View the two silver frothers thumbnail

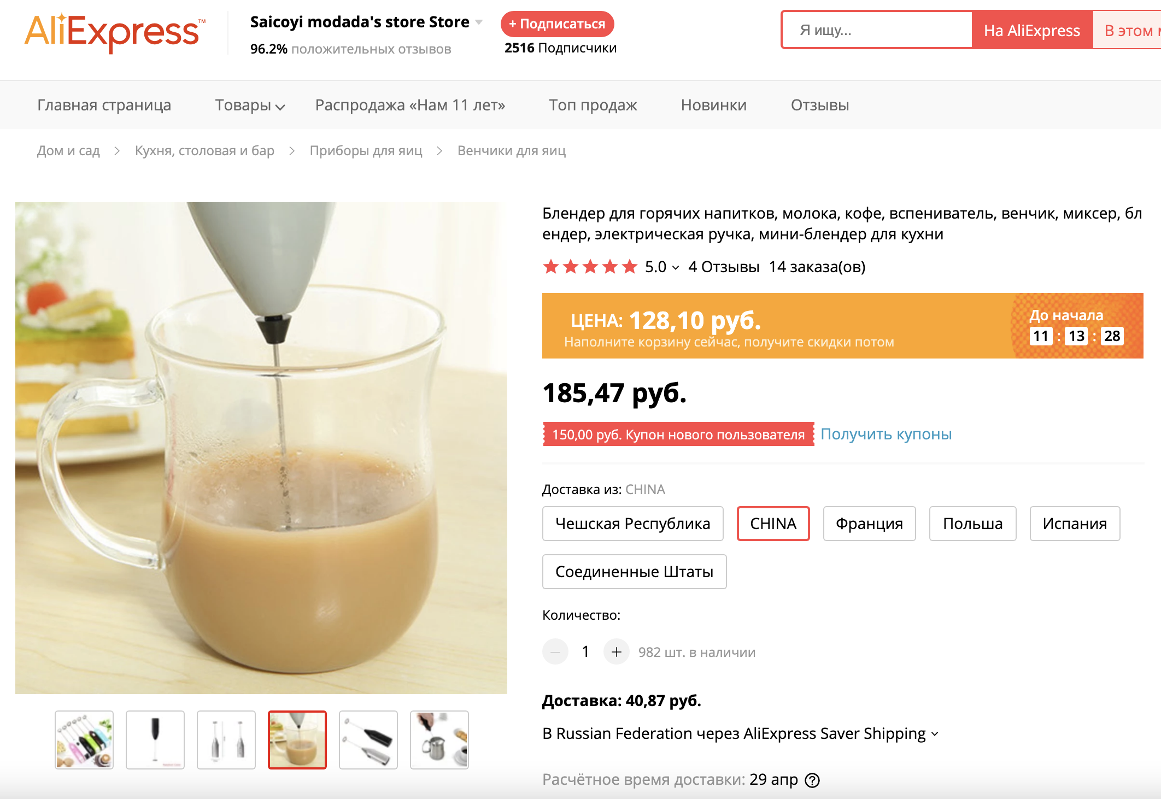(226, 740)
